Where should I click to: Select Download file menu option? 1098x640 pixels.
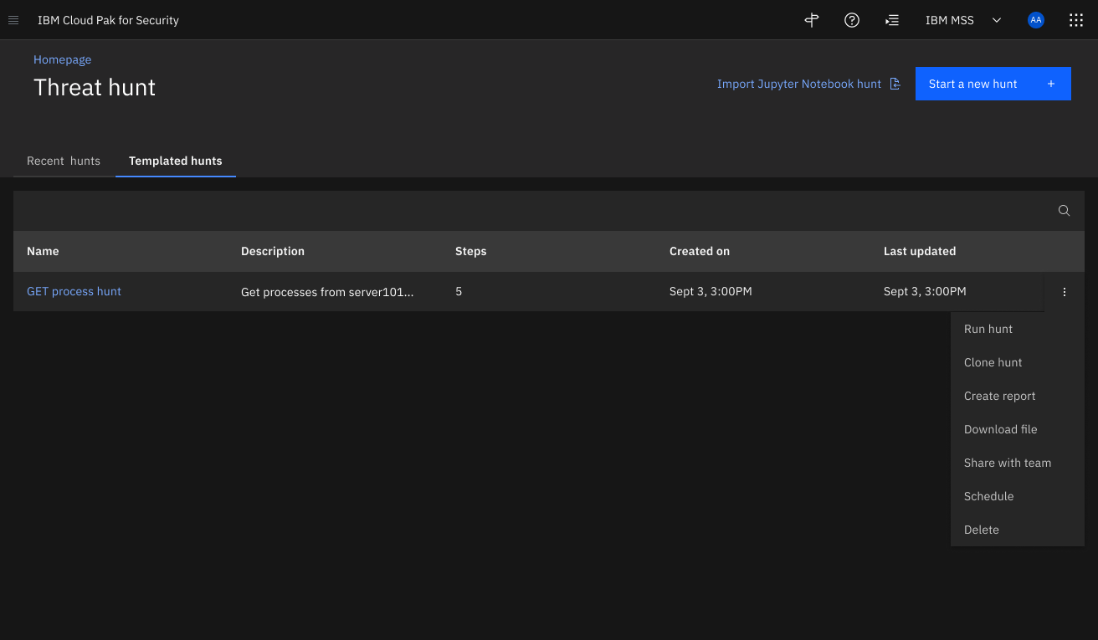coord(1018,429)
